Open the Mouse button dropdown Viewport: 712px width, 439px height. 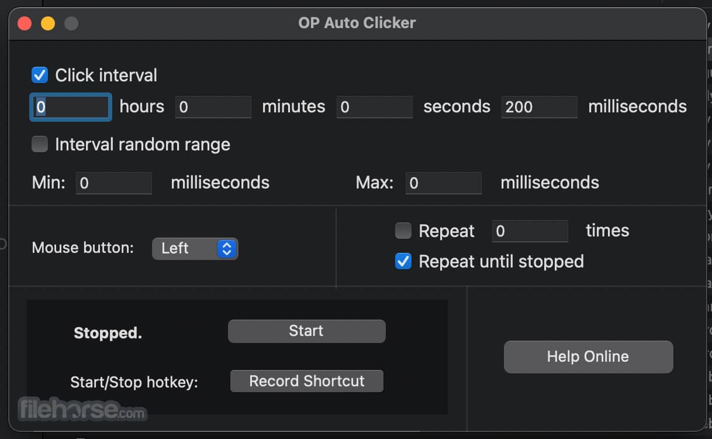tap(195, 248)
